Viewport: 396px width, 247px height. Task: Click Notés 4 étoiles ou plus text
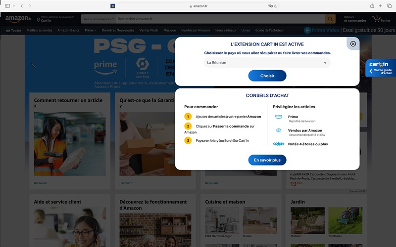tap(308, 144)
